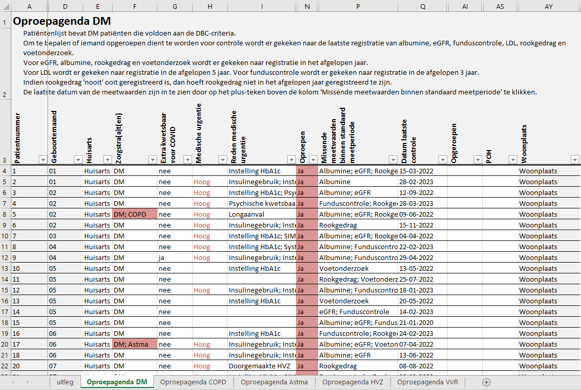The height and width of the screenshot is (390, 581).
Task: Click the Hoog urgency cell for patient 20
Action: coord(210,366)
